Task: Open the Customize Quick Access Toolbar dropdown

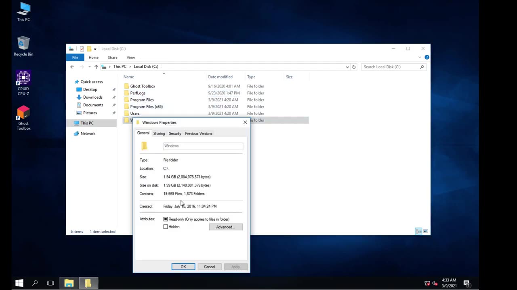Action: click(x=95, y=49)
